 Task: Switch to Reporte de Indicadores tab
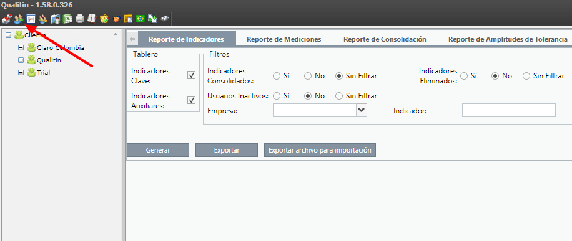187,39
